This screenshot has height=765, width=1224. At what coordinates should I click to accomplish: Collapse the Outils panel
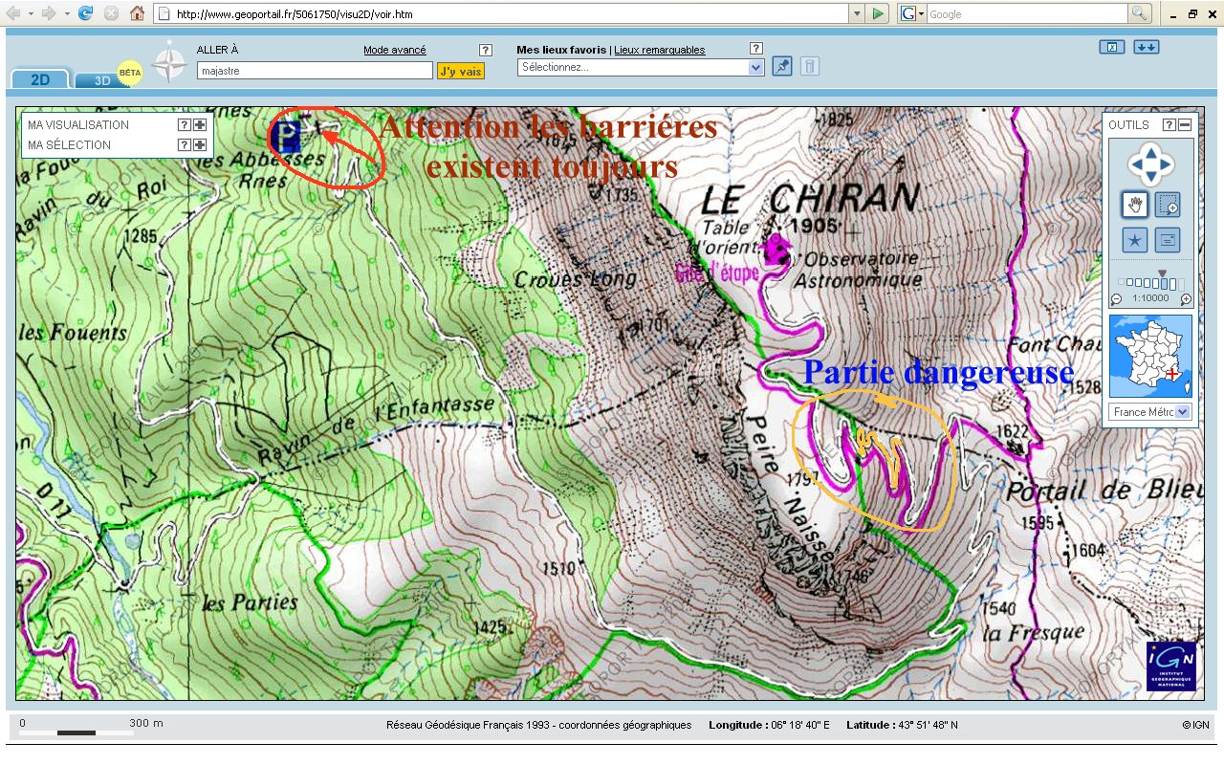(1185, 125)
